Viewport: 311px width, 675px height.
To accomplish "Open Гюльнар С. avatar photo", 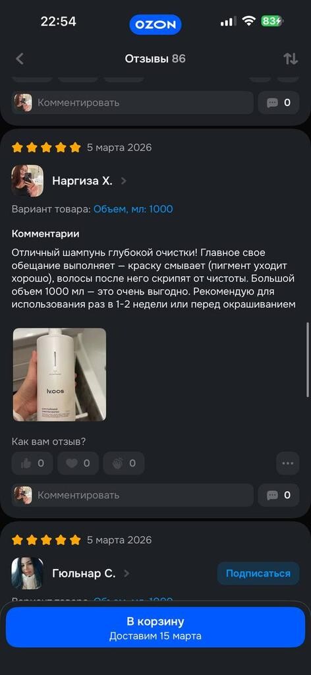I will pos(28,573).
